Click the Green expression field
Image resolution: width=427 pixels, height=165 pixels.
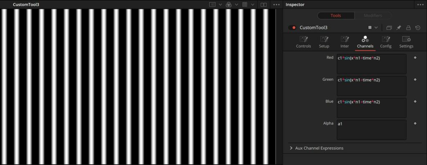coord(372,86)
